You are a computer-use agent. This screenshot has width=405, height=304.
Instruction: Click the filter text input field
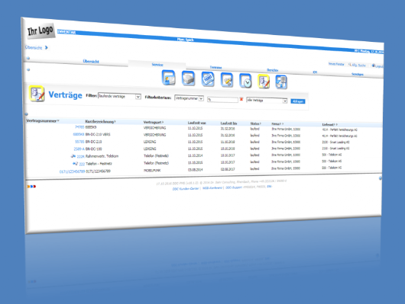pyautogui.click(x=222, y=100)
